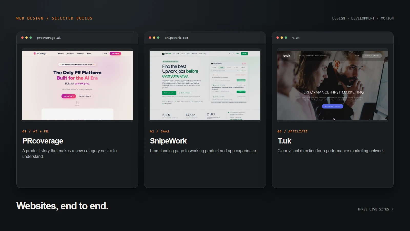Open the T.uk website preview thumbnail
410x231 pixels.
pyautogui.click(x=333, y=85)
